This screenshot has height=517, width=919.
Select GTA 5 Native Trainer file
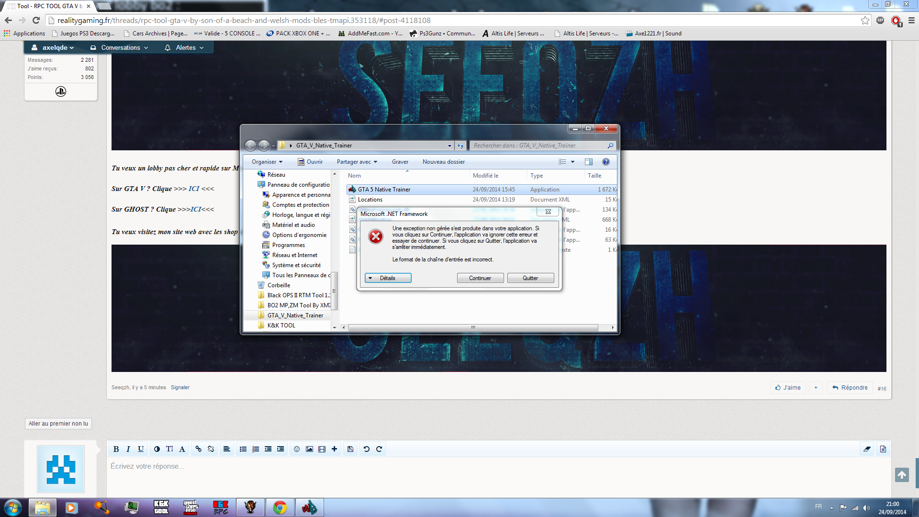481,190
